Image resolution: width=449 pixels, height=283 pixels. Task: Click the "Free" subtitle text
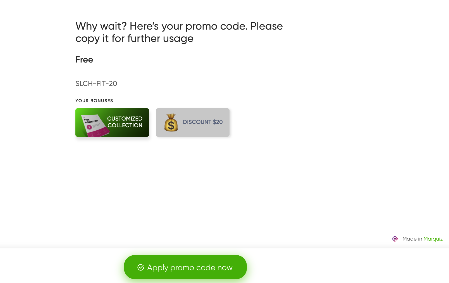point(84,59)
